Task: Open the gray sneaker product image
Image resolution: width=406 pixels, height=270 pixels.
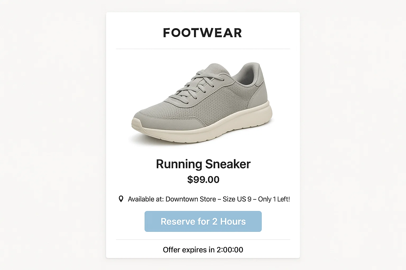Action: tap(202, 103)
